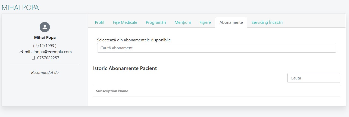This screenshot has height=117, width=349.
Task: Sort by Subscription Name column header
Action: coord(112,91)
